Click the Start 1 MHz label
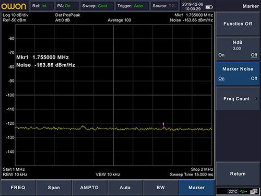Image resolution: width=261 pixels, height=196 pixels. pyautogui.click(x=14, y=169)
